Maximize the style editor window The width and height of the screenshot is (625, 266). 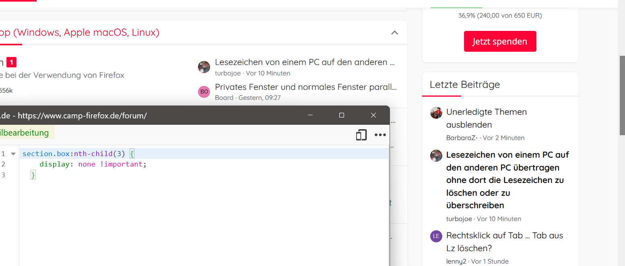[342, 116]
